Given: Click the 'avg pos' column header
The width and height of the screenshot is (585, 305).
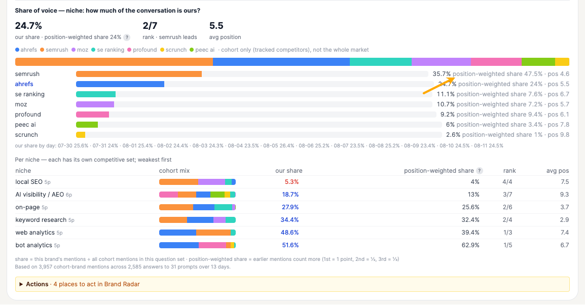Looking at the screenshot, I should [x=558, y=171].
